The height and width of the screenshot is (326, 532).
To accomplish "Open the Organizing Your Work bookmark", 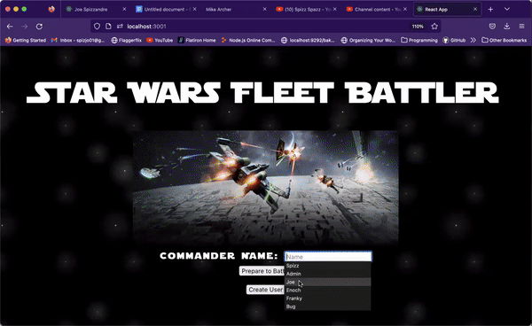I will pos(368,41).
